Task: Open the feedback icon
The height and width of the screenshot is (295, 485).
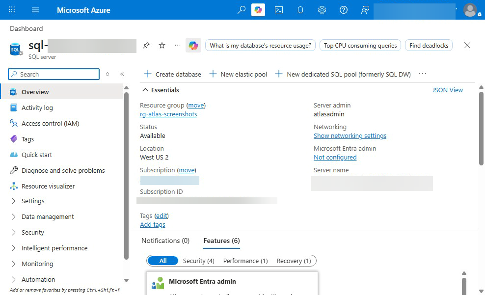Action: point(365,10)
